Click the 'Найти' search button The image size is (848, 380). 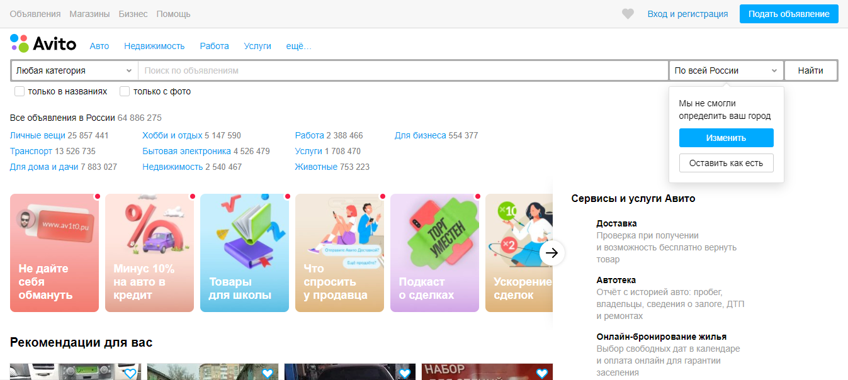click(x=811, y=70)
